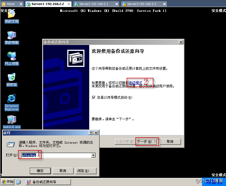Select the Backup or Restore Wizard taskbar button
This screenshot has width=226, height=186.
tap(48, 182)
